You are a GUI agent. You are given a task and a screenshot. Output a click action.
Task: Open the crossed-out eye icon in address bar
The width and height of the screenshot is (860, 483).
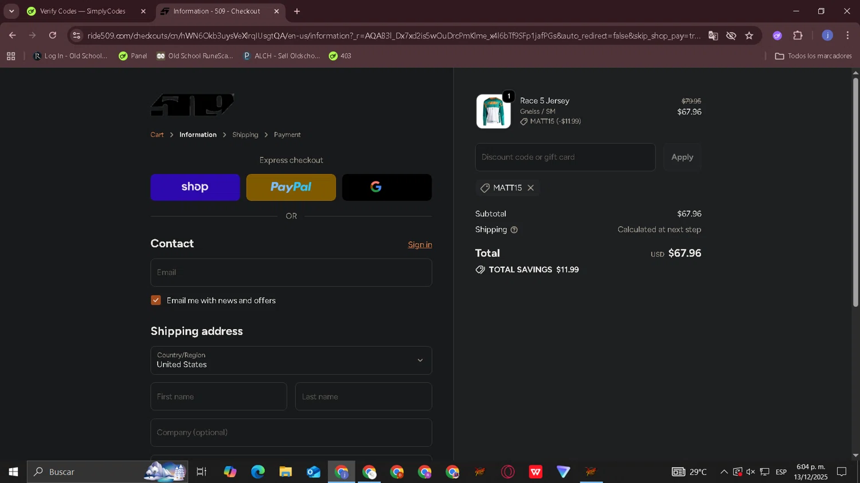pos(731,35)
